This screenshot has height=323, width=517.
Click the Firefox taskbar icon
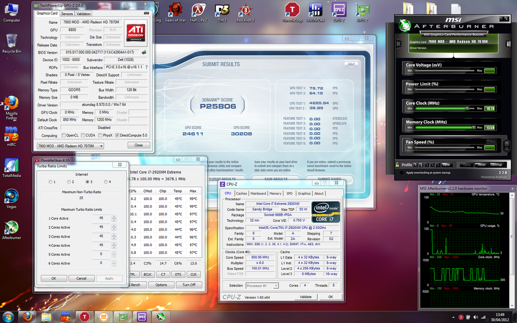(x=27, y=317)
